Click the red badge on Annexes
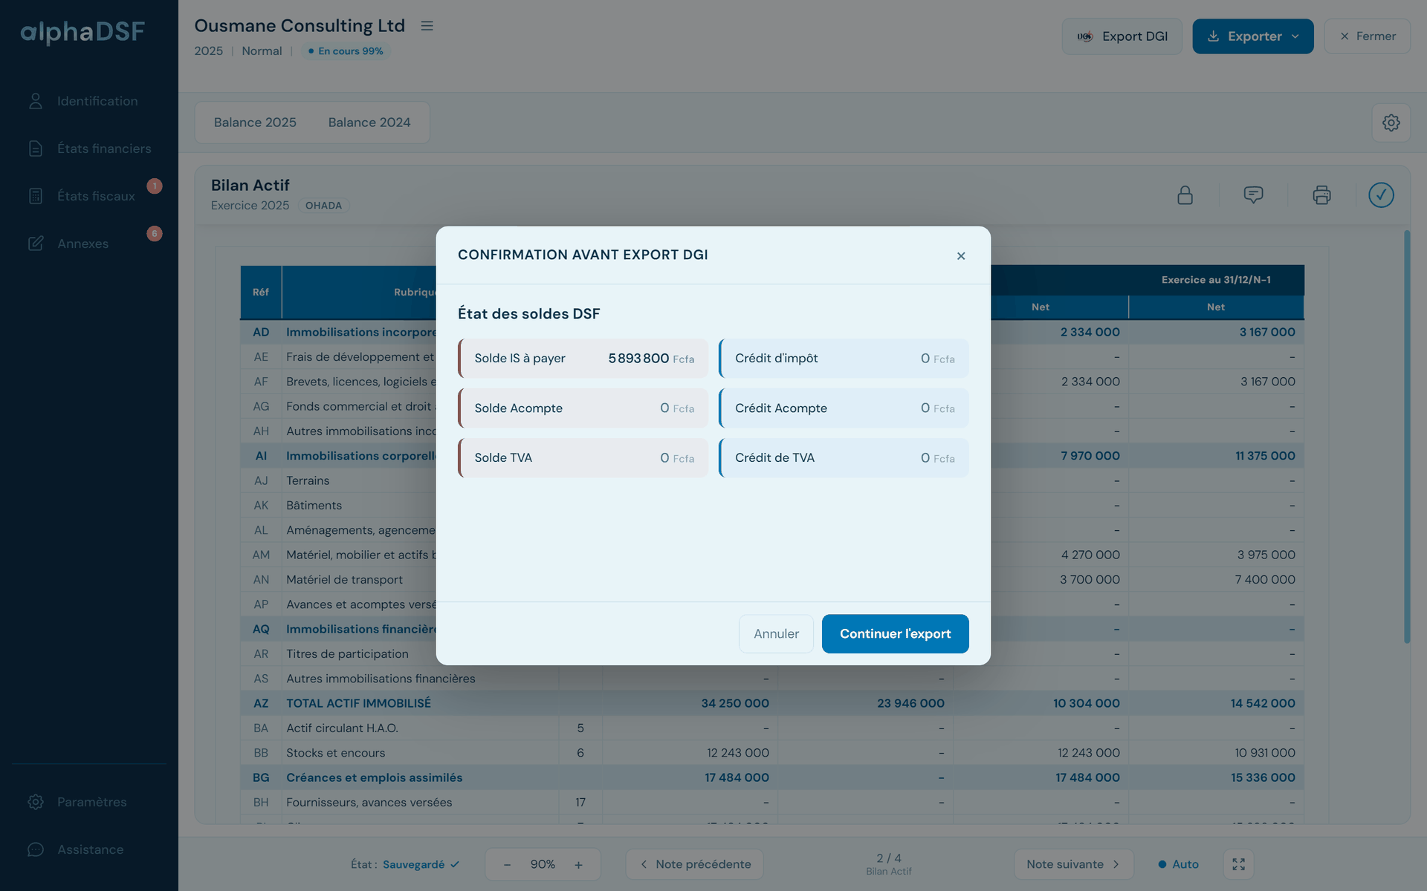 (154, 234)
